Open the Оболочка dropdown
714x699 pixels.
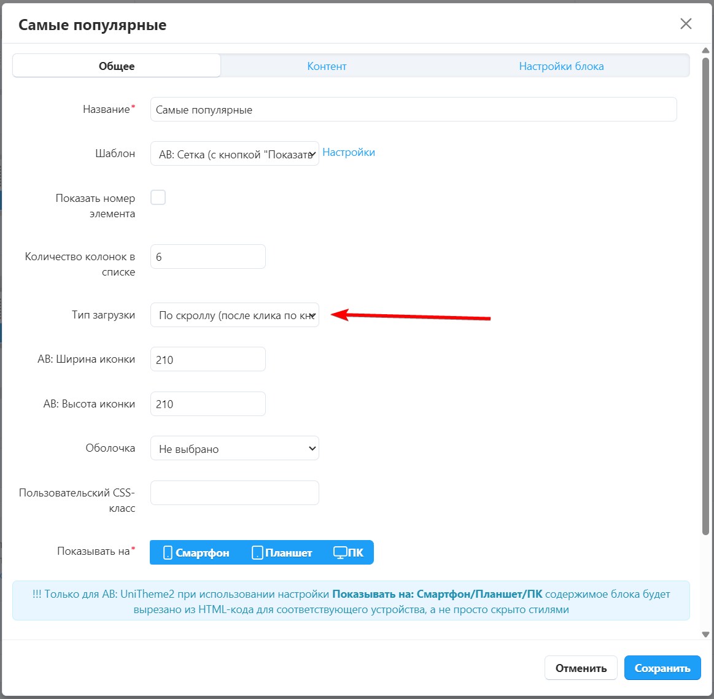235,449
